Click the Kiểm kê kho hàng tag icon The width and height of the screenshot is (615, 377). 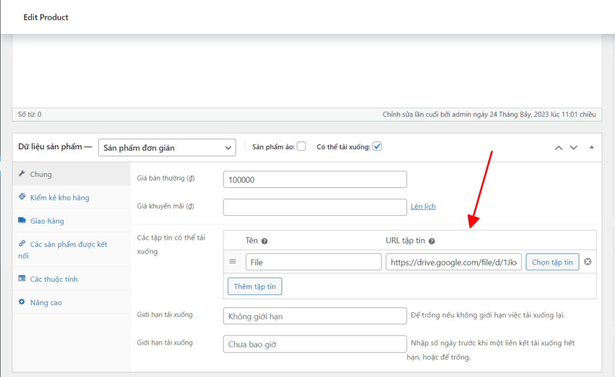tap(22, 197)
